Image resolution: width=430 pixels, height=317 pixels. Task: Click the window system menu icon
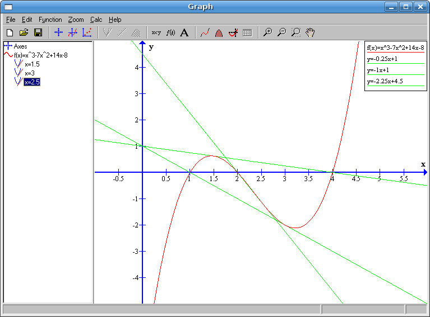pos(8,7)
